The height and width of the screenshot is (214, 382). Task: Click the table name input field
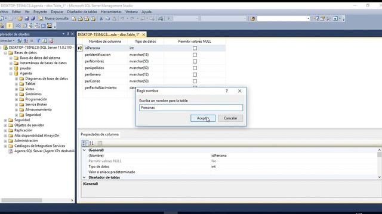(x=191, y=108)
